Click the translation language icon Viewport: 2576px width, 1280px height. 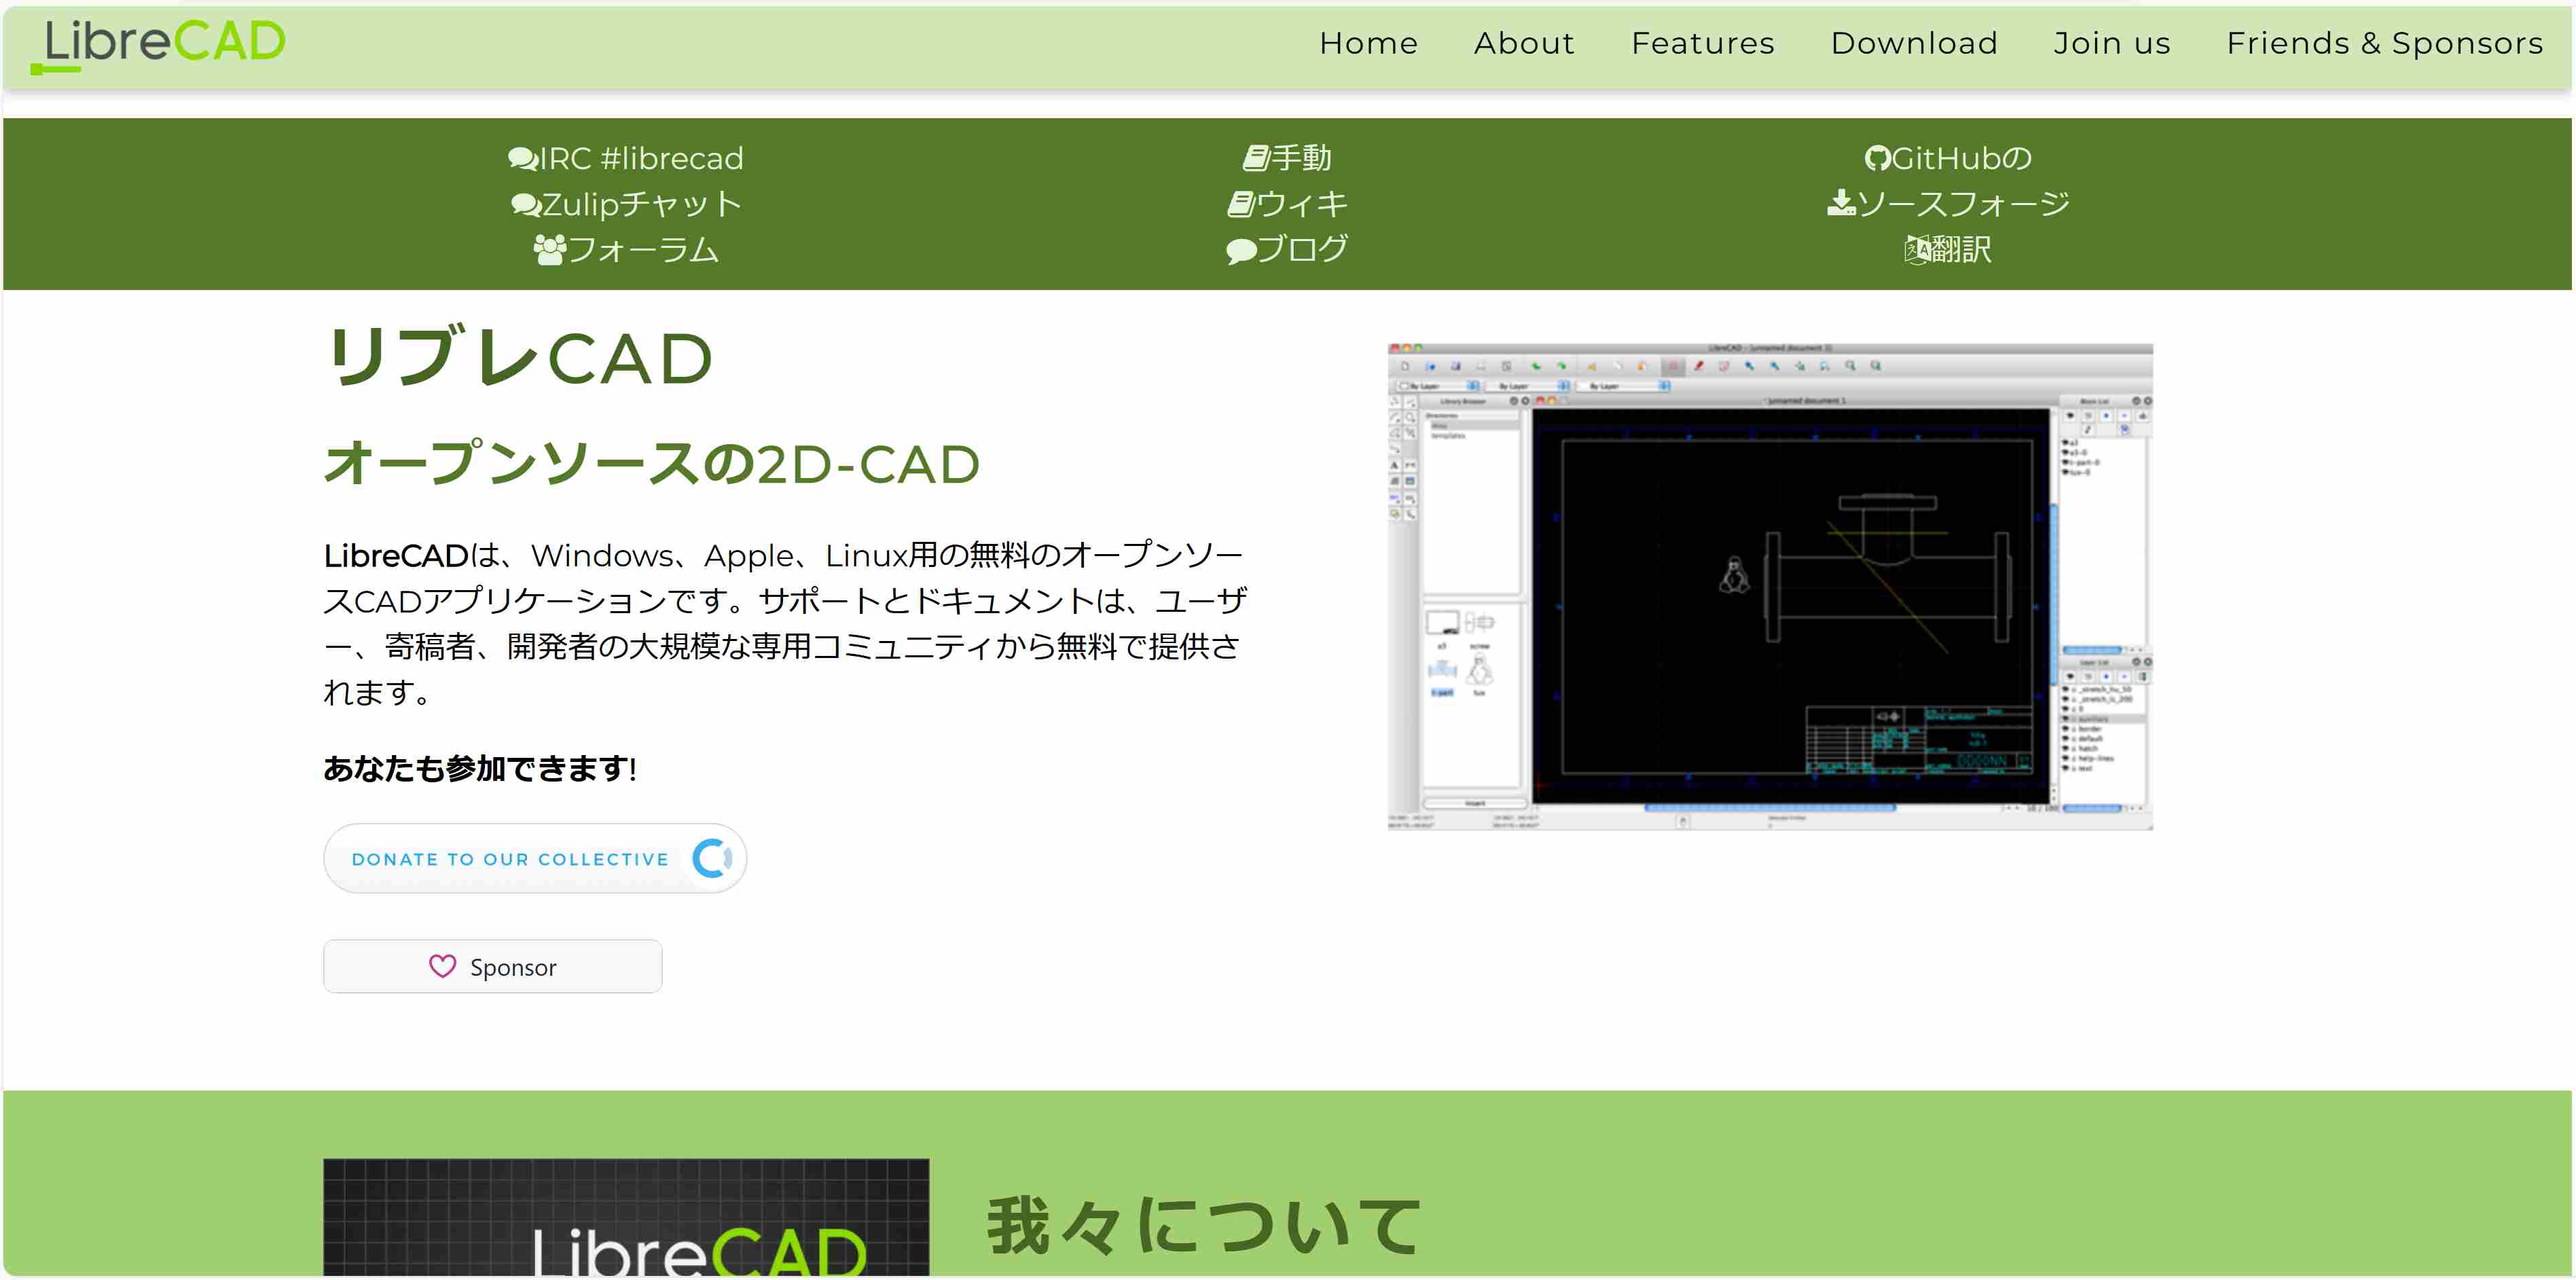click(1917, 249)
